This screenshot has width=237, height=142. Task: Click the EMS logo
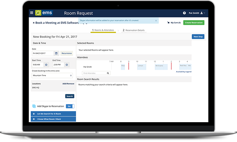pyautogui.click(x=42, y=13)
